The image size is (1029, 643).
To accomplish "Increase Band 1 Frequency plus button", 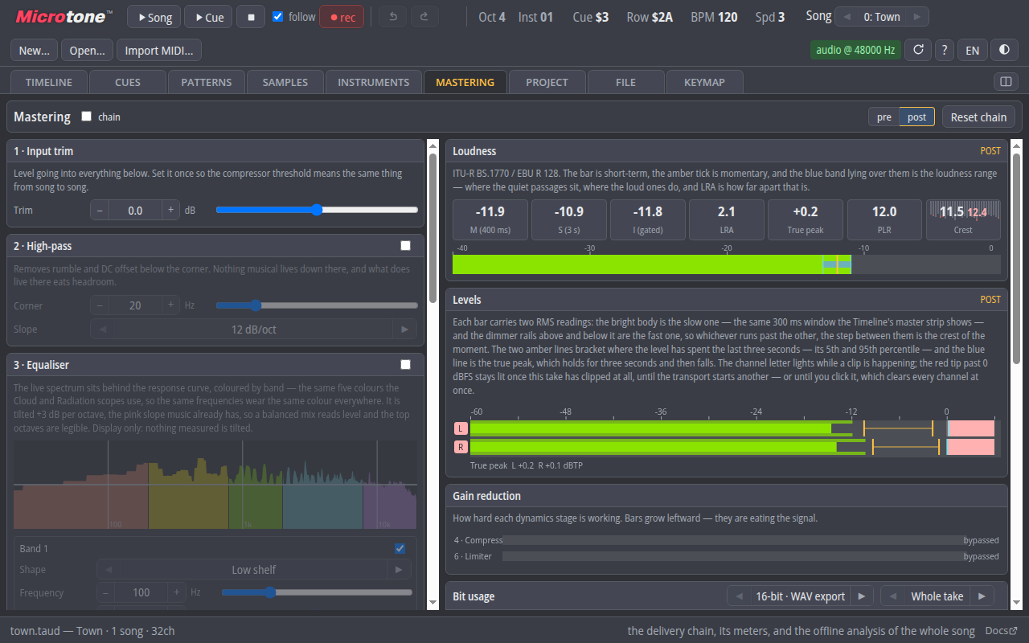I will [176, 592].
